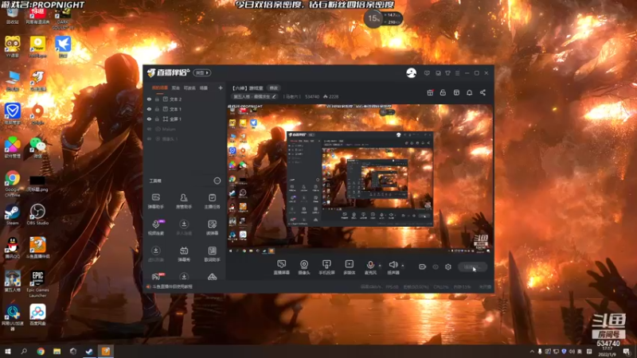Share the room via share icon
This screenshot has width=637, height=358.
pyautogui.click(x=483, y=92)
